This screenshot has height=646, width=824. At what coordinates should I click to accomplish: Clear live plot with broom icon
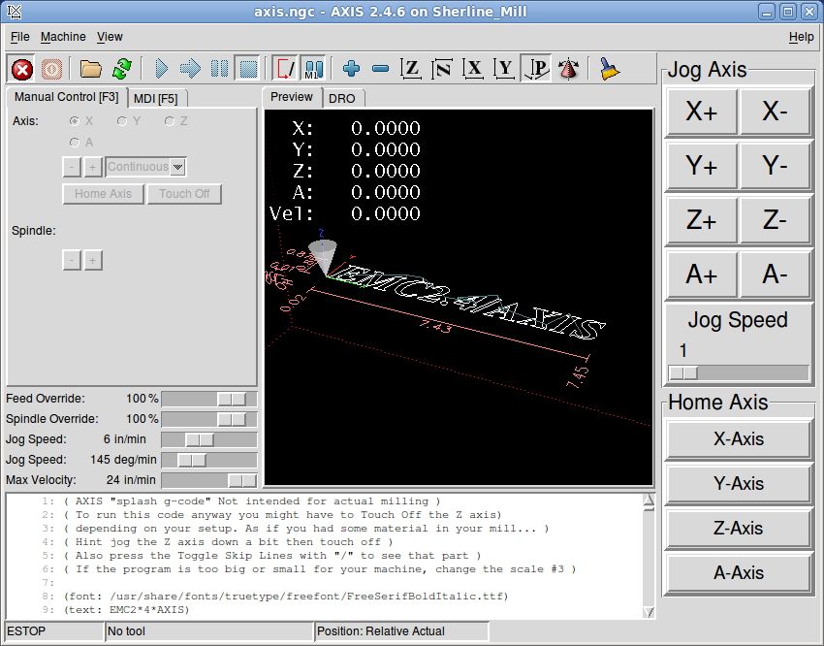tap(610, 69)
